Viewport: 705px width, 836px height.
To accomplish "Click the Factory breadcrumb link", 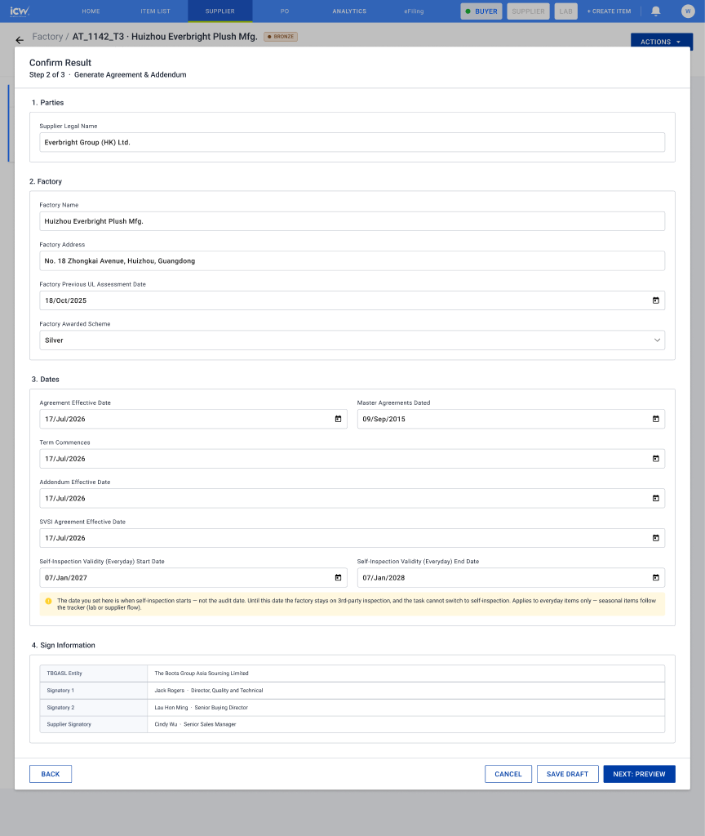I will (x=47, y=37).
